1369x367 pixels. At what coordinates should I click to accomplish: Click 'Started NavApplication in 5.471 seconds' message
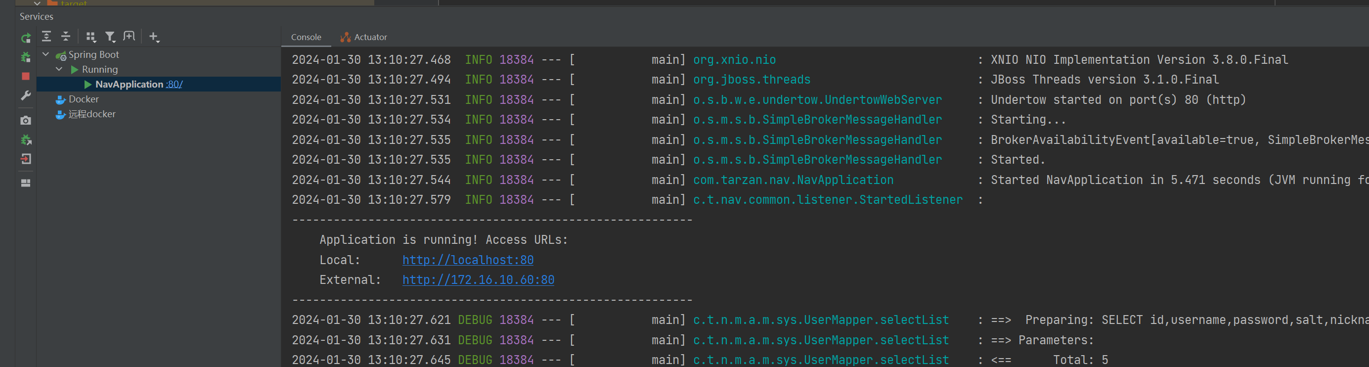pos(1126,180)
